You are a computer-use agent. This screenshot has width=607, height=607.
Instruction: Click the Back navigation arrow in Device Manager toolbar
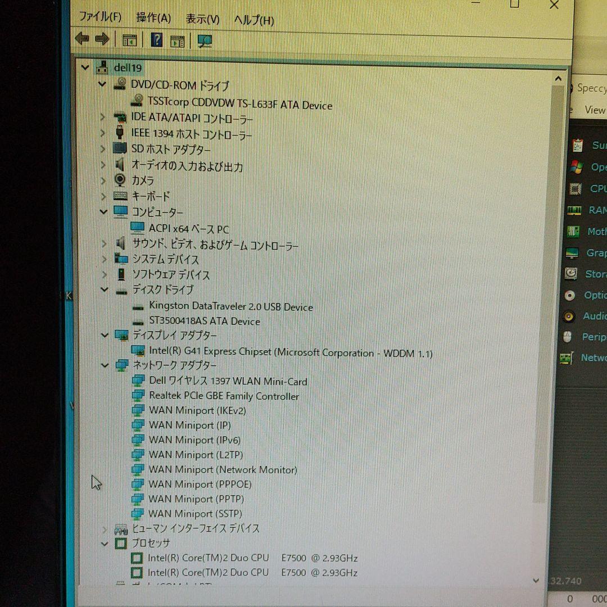pyautogui.click(x=81, y=38)
